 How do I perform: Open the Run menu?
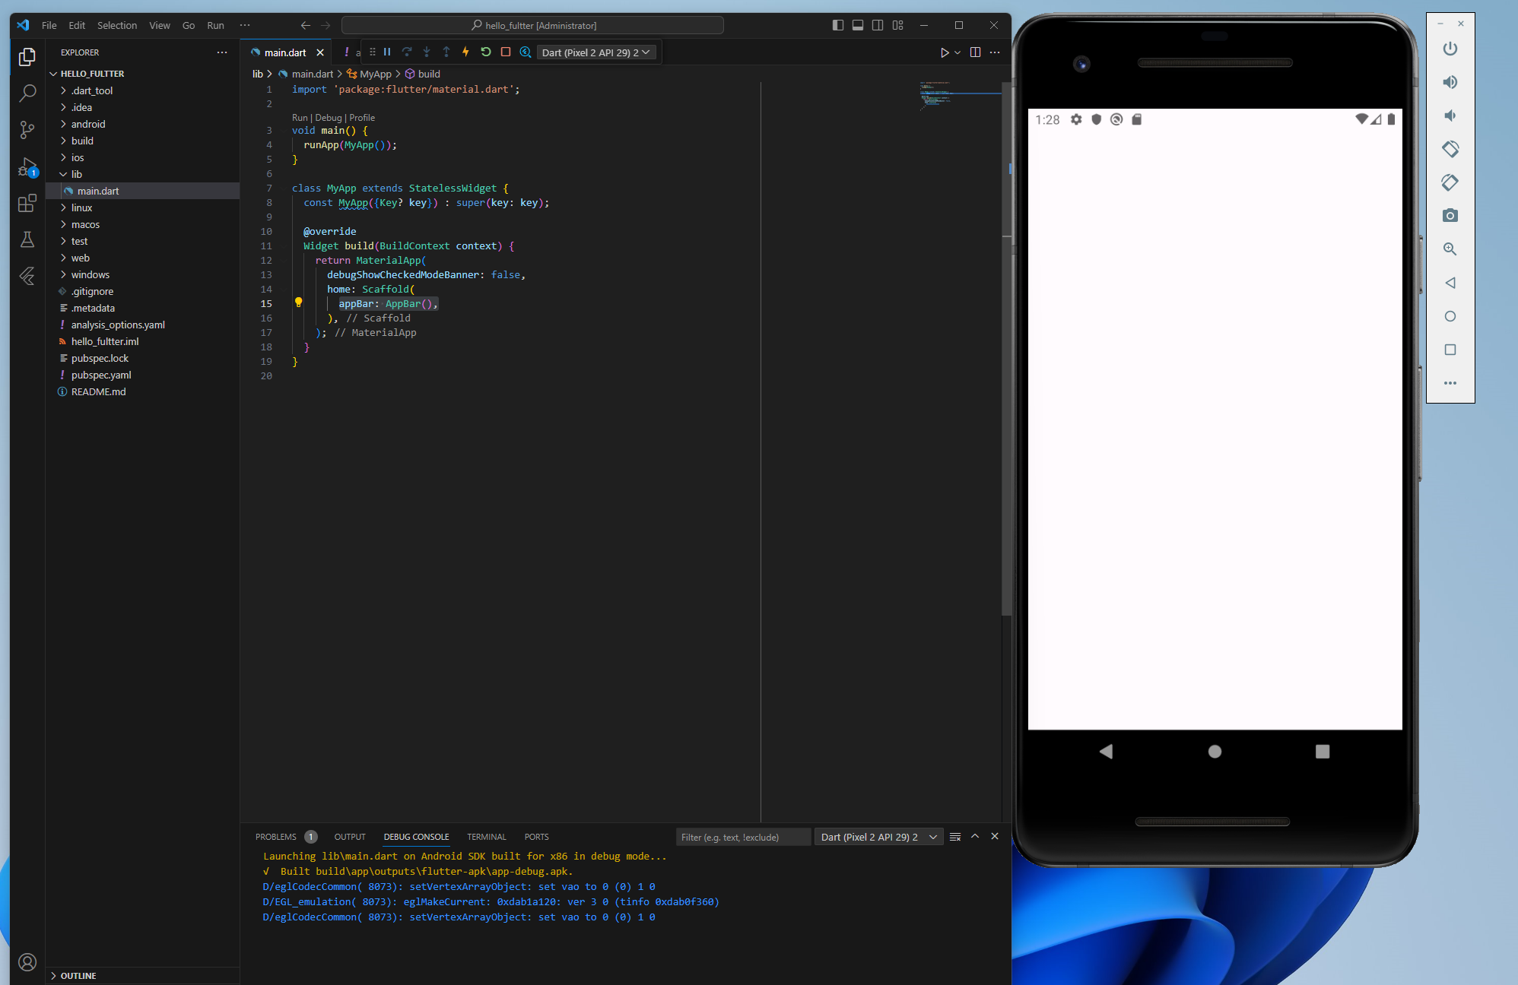(x=216, y=25)
